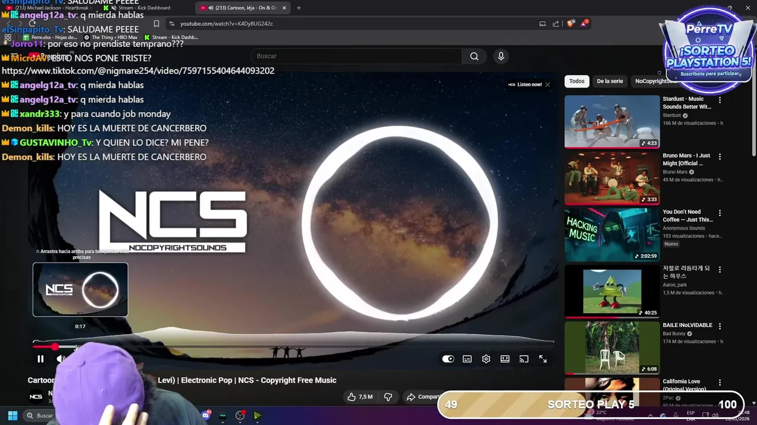Open Perre.xlsx bookmark
757x425 pixels.
coord(50,37)
